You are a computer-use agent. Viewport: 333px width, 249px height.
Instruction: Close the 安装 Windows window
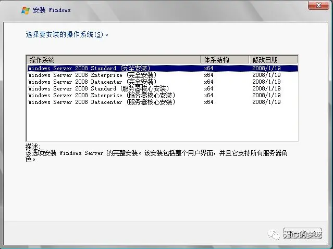(x=318, y=5)
